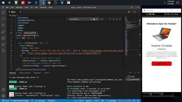Tap the laptop image in phone window
182x102 pixels.
pos(162,34)
